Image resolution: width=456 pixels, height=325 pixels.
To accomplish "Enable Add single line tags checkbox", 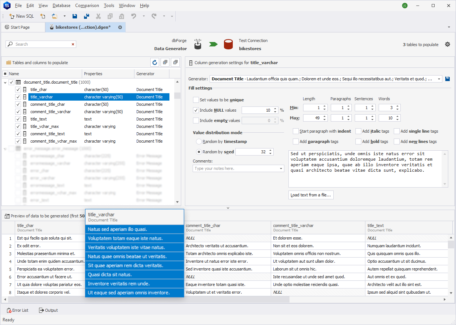I will click(x=397, y=131).
